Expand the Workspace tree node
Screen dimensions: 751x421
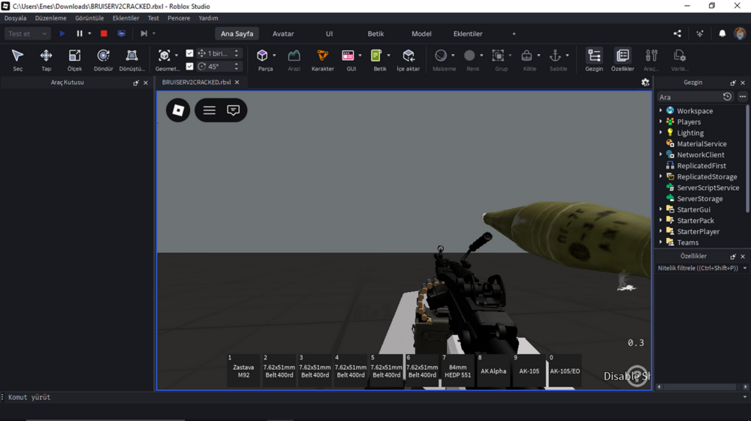pos(661,110)
